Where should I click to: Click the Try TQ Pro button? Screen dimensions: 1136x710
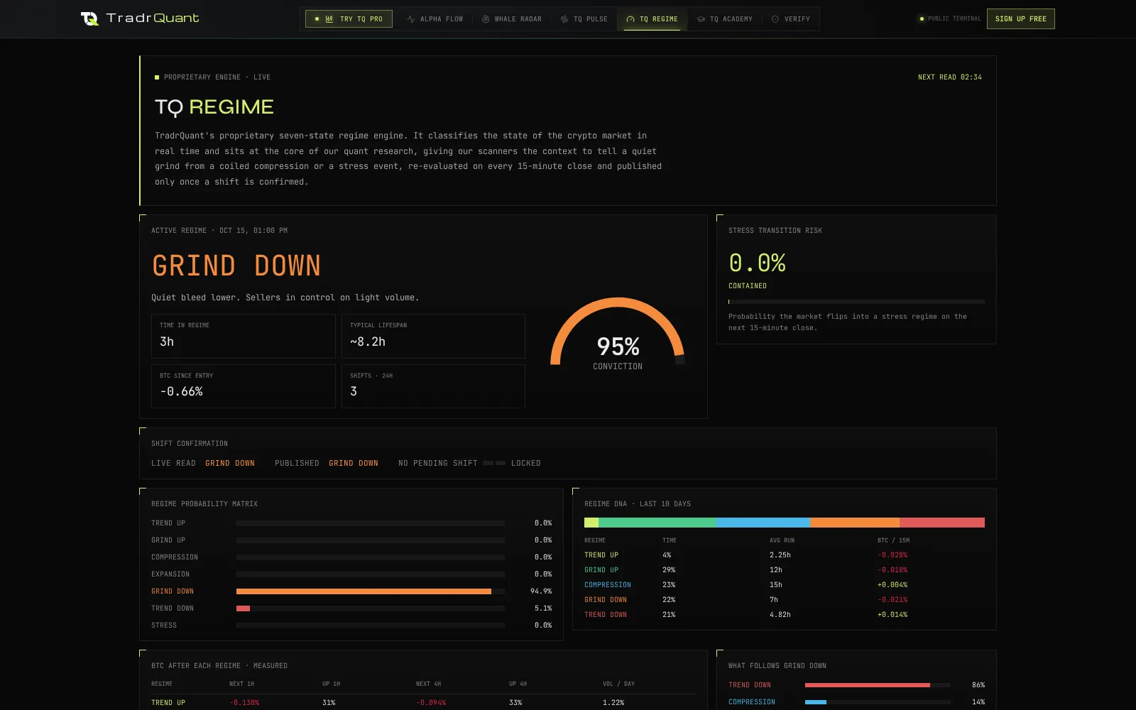tap(349, 19)
